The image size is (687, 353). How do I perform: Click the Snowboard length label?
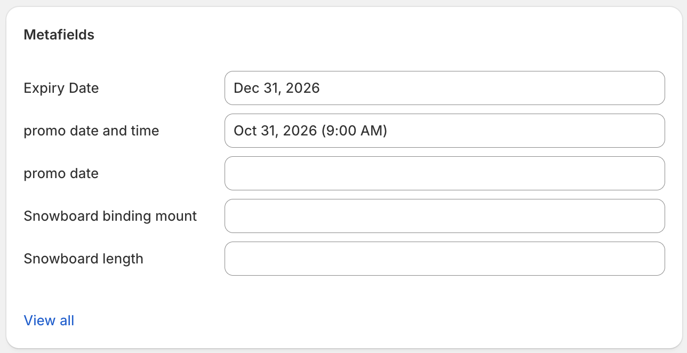(x=83, y=259)
